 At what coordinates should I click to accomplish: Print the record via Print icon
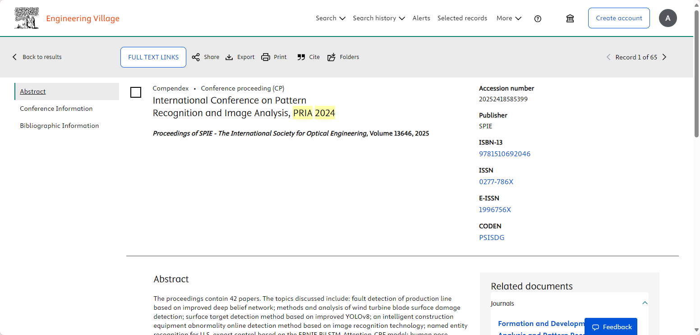pos(266,57)
